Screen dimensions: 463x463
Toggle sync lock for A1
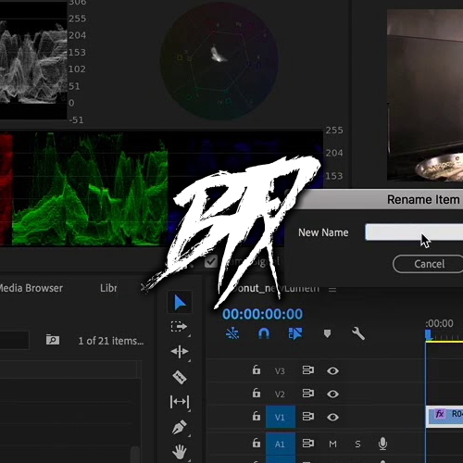coord(308,444)
